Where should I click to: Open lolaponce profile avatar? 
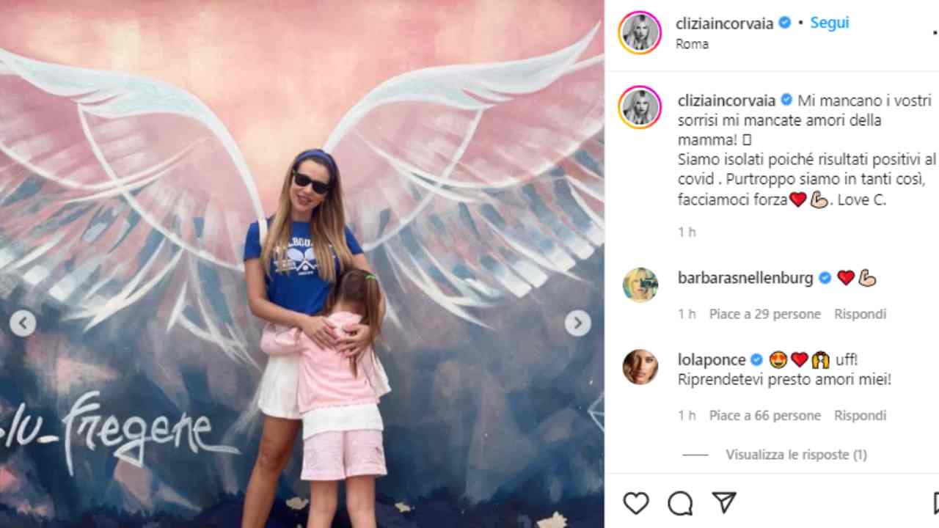(640, 367)
